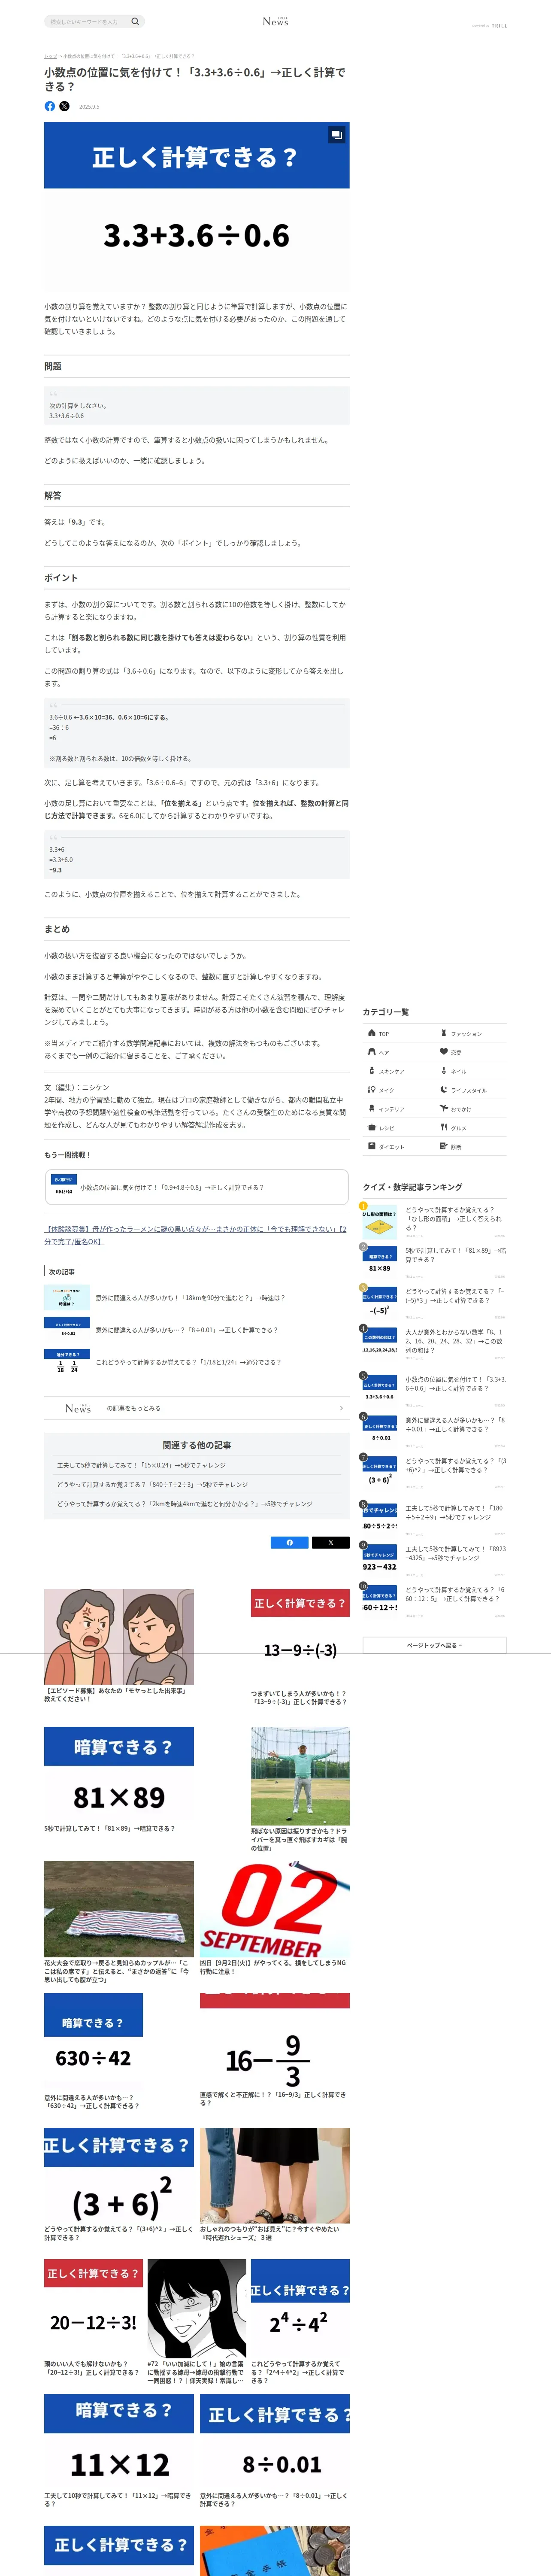Open 「81×89」暗算できる? large card

[x=119, y=1779]
